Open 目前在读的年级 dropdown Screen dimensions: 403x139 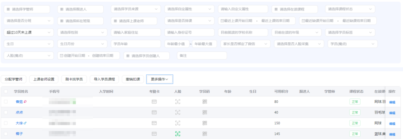point(297,32)
